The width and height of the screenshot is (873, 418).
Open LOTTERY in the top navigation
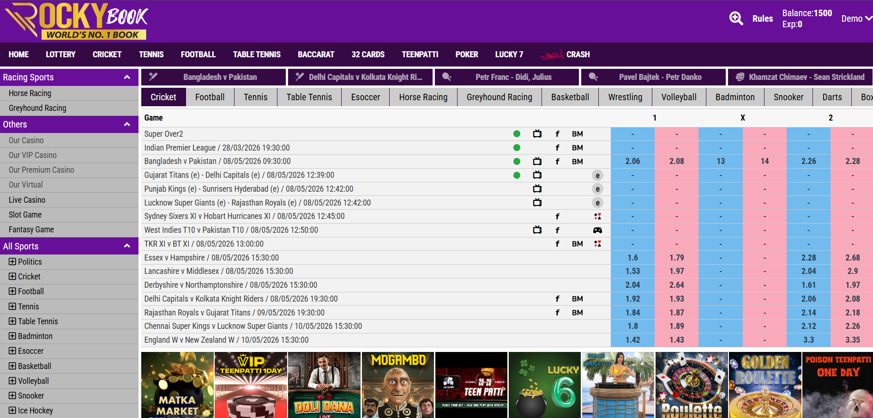click(60, 55)
